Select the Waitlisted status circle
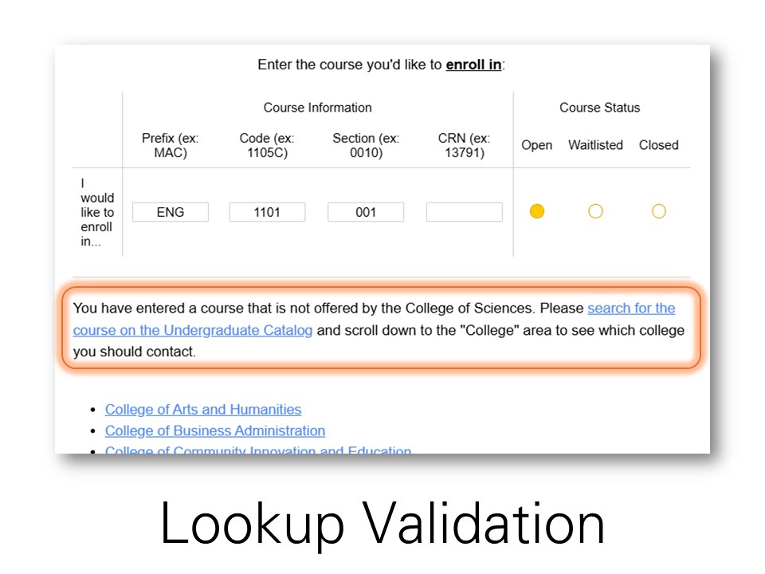The image size is (765, 574). click(595, 210)
